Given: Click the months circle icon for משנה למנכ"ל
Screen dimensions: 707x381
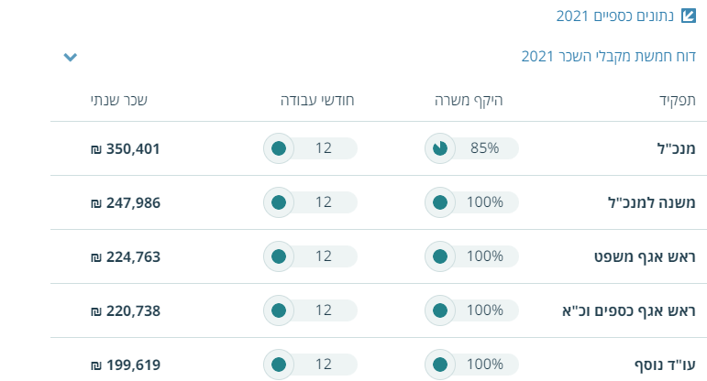Looking at the screenshot, I should point(279,202).
